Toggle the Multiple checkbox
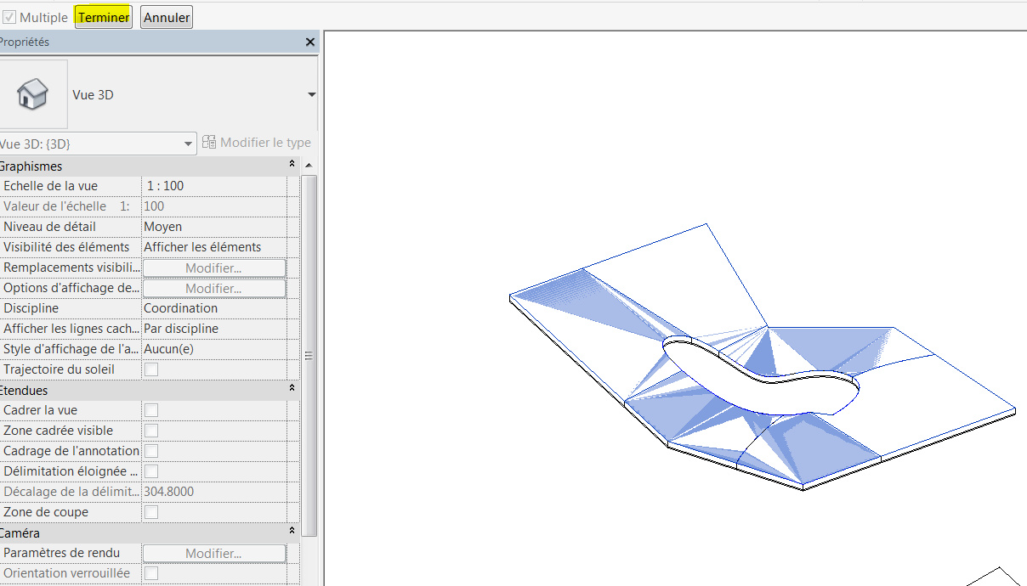1027x586 pixels. (9, 17)
